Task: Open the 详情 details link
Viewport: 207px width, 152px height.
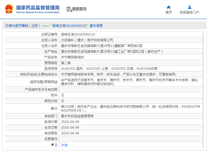Action: (64, 145)
